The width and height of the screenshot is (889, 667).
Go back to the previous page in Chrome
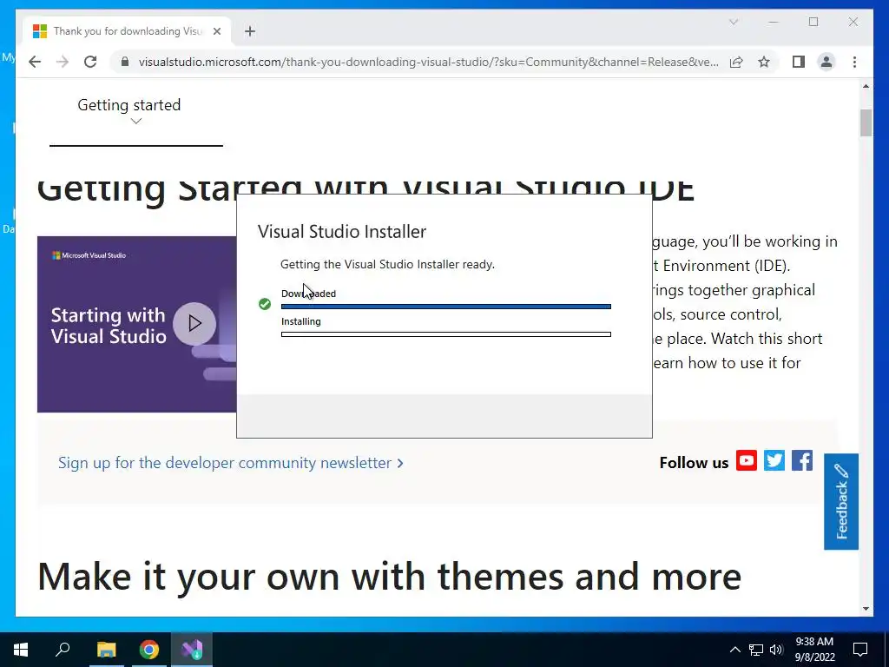(35, 62)
